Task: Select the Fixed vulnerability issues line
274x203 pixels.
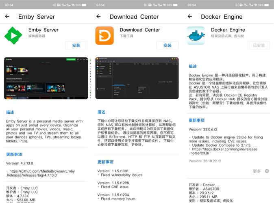Action: [x=120, y=175]
